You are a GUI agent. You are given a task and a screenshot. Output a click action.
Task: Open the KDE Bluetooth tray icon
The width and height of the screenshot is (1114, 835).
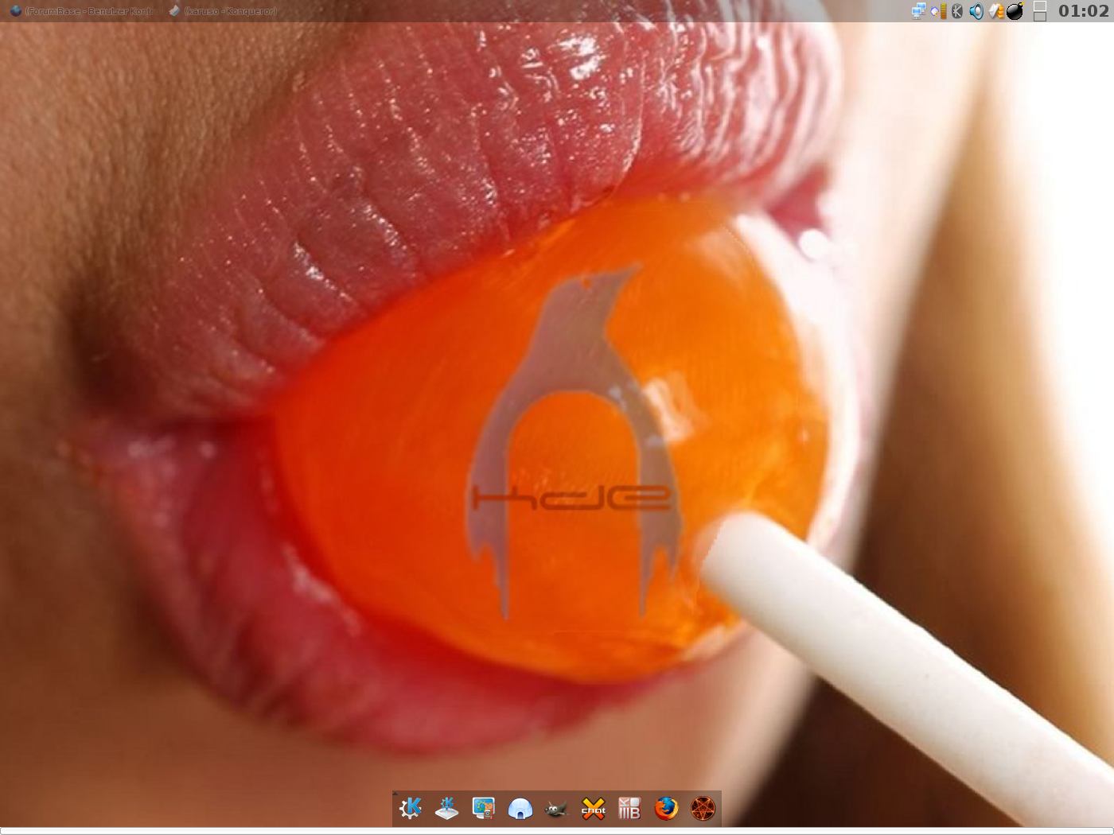pyautogui.click(x=957, y=11)
